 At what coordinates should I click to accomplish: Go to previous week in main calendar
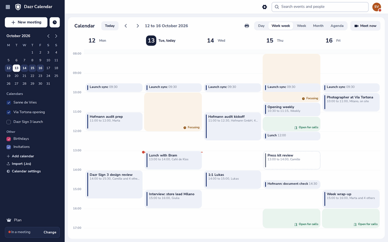click(x=126, y=26)
